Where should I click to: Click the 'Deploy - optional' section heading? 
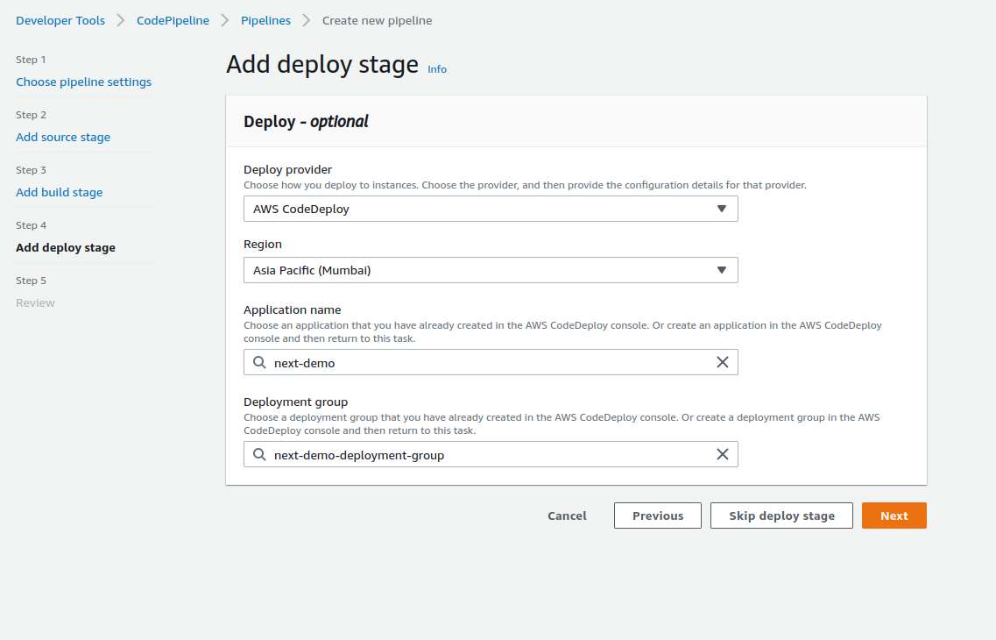306,121
